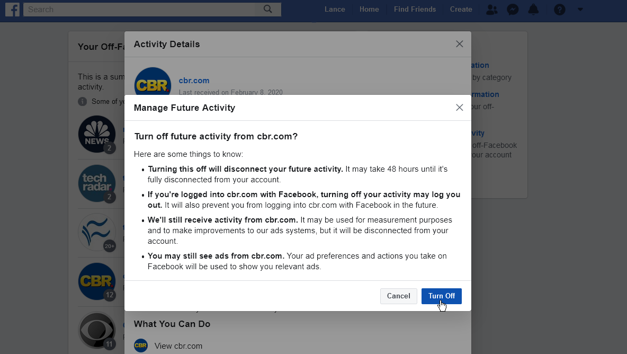Cancel the Manage Future Activity dialog
The height and width of the screenshot is (354, 627).
398,296
